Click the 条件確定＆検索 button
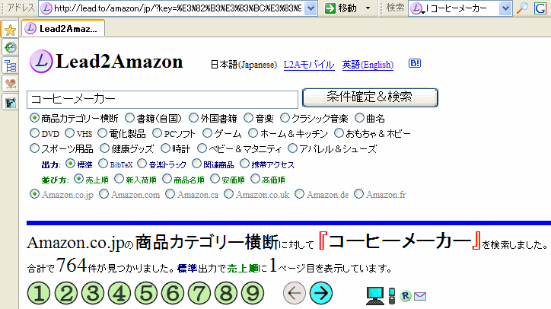The width and height of the screenshot is (551, 309). [x=370, y=97]
